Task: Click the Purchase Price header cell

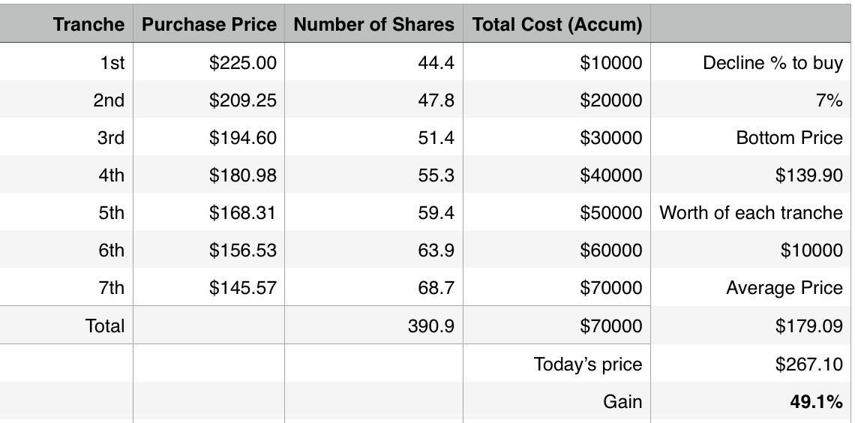Action: click(209, 24)
